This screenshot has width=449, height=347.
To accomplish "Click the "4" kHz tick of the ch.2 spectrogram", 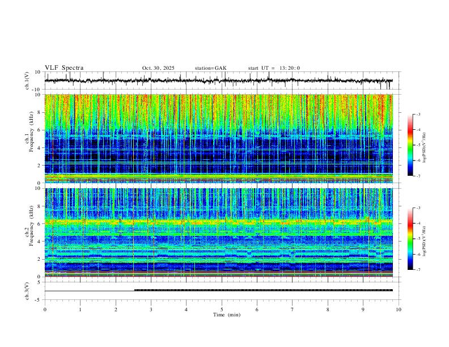I will (x=40, y=242).
